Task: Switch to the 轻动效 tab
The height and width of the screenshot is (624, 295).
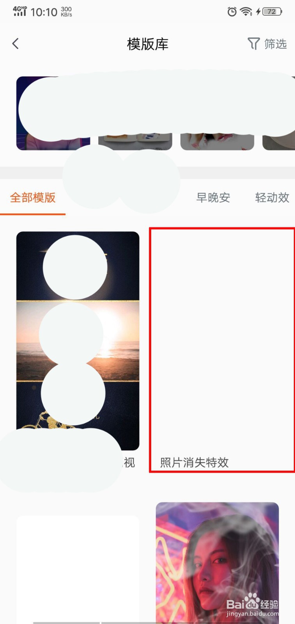Action: click(272, 198)
